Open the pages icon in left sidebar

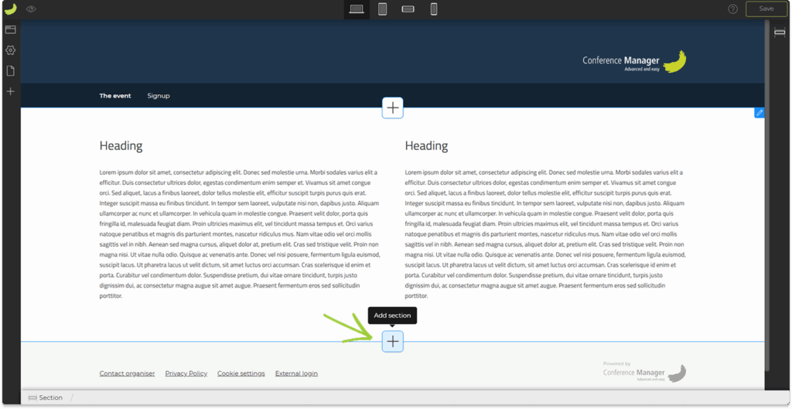click(11, 71)
